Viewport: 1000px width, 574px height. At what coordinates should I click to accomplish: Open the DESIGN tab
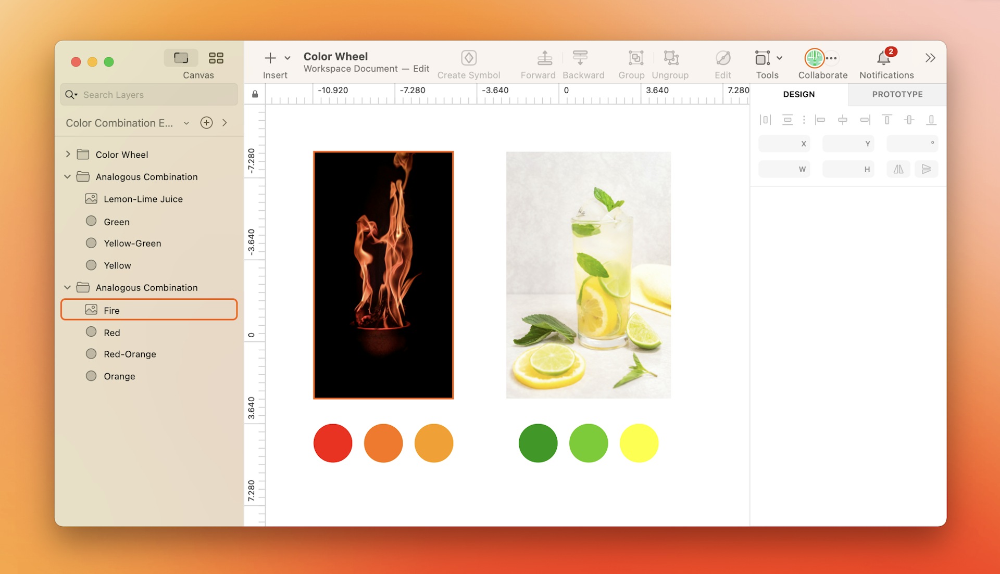[x=799, y=94]
